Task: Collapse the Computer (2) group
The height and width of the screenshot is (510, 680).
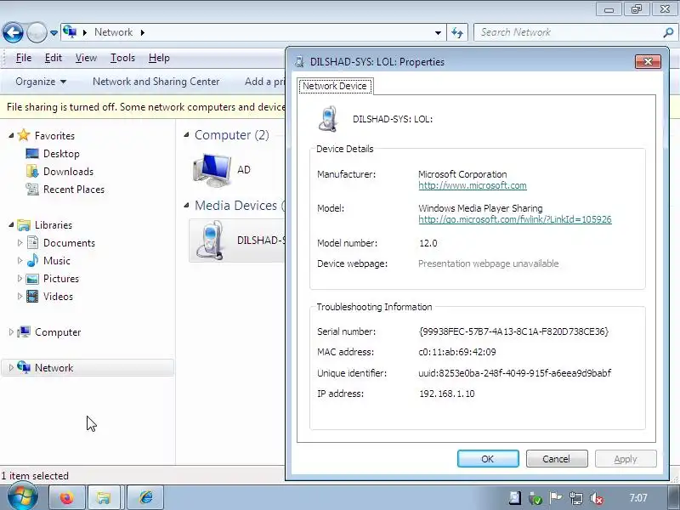Action: 186,135
